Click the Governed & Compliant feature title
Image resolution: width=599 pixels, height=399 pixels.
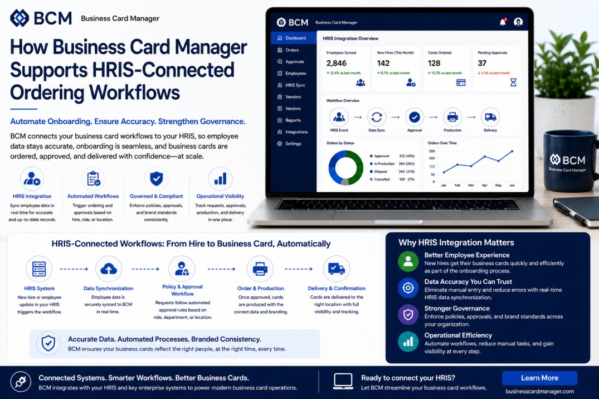pyautogui.click(x=156, y=196)
